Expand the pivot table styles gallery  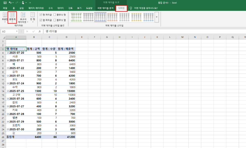(x=157, y=17)
